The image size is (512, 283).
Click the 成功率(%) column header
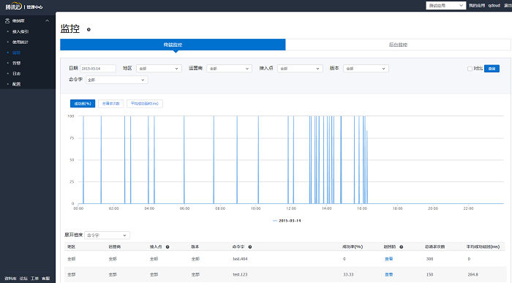tap(353, 246)
